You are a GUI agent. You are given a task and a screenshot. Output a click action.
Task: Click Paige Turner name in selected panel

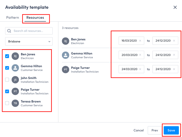click(x=80, y=68)
